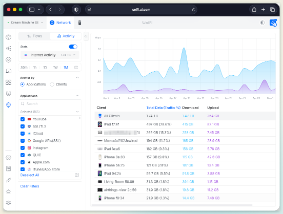Open the Topology icon in left sidebar
The height and width of the screenshot is (214, 283).
coord(9,49)
